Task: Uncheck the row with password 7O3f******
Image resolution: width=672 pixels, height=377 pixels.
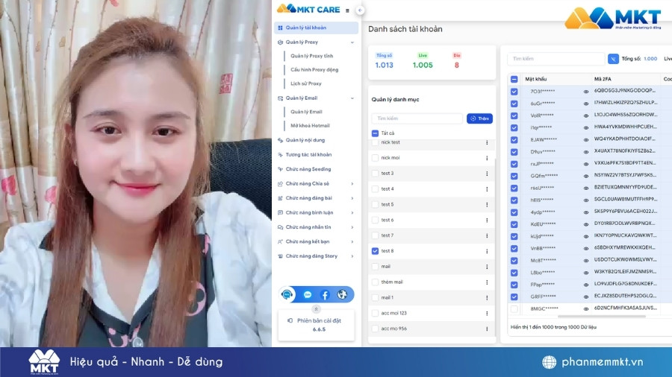Action: 514,92
